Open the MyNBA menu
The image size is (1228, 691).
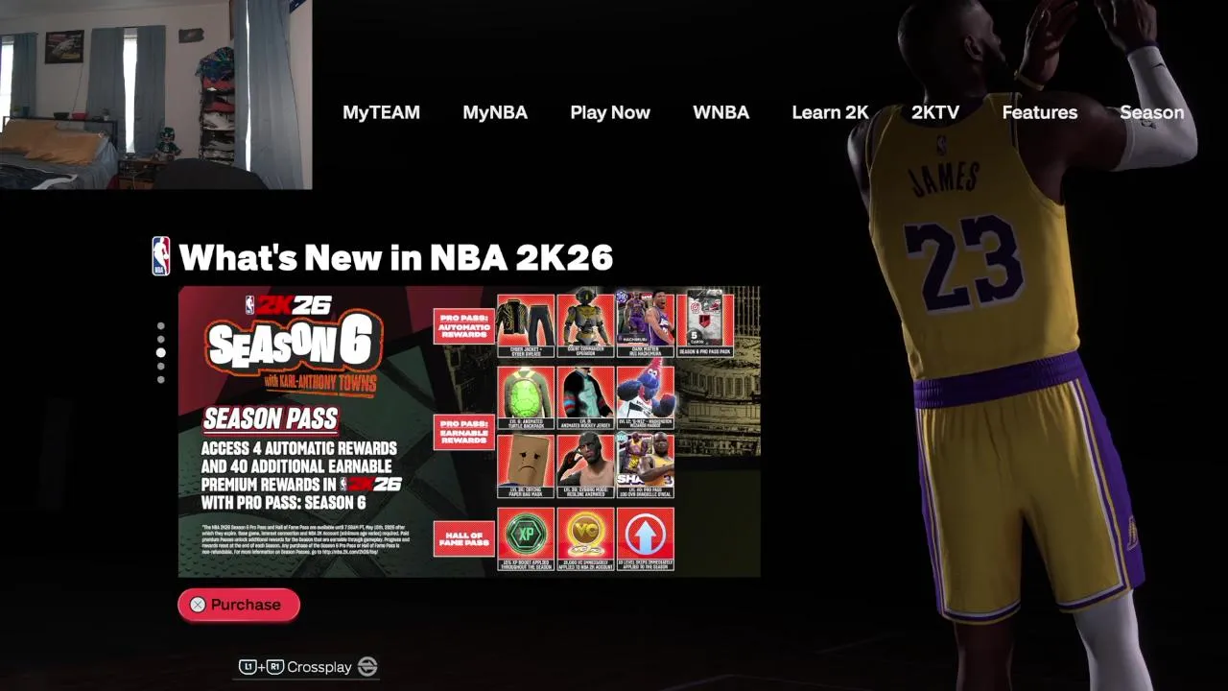pyautogui.click(x=495, y=112)
